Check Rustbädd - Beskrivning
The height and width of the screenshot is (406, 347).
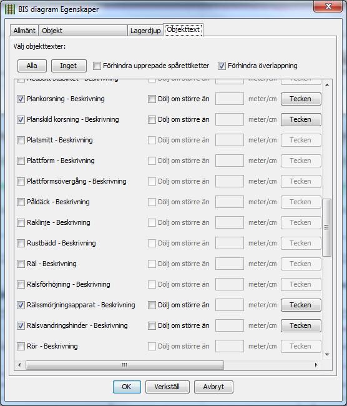pos(21,243)
